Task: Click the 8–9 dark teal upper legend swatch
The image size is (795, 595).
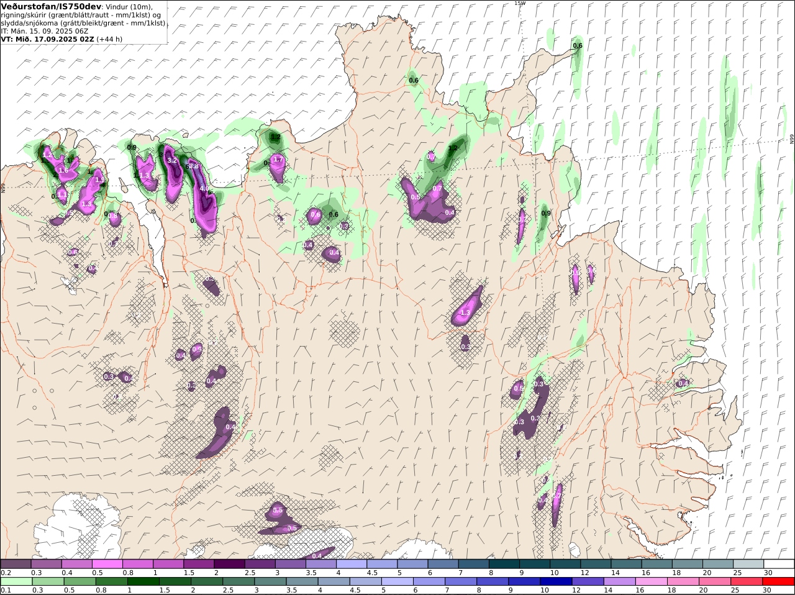Action: pos(504,564)
